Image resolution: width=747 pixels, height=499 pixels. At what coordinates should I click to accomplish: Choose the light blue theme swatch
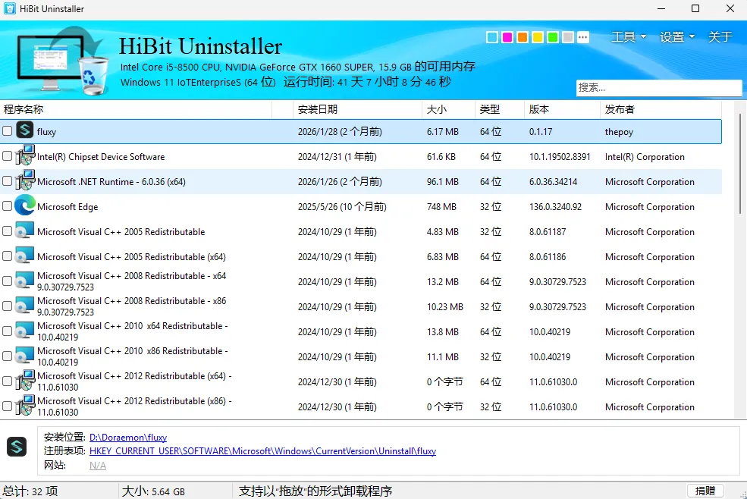pos(492,37)
